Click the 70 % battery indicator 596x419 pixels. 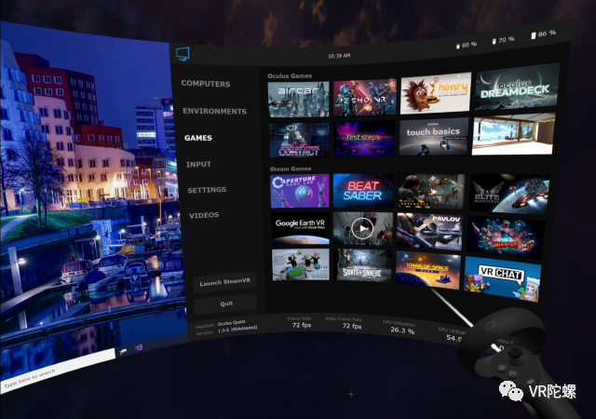(503, 40)
